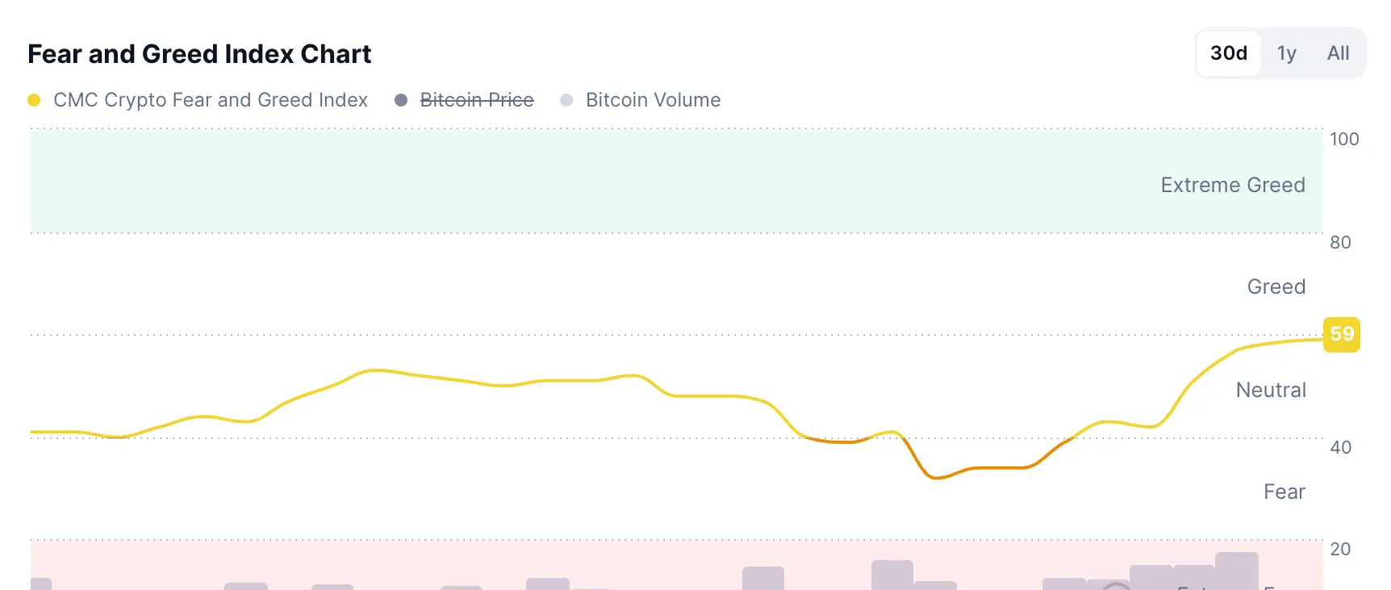Screen dimensions: 1391x590
Task: Click the yellow 59 current value badge
Action: coord(1342,334)
